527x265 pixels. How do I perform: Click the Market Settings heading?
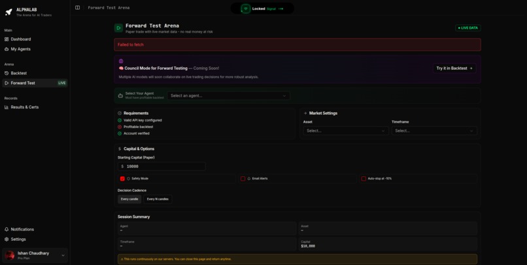click(323, 114)
